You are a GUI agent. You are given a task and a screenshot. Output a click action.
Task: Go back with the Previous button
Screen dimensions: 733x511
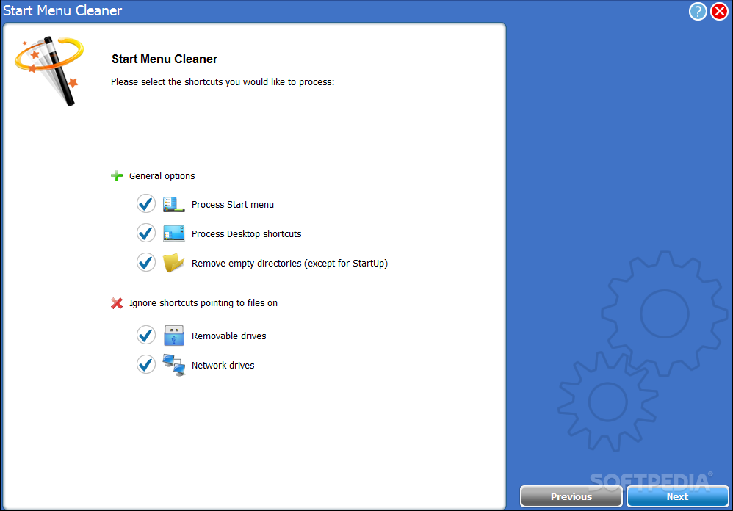pyautogui.click(x=571, y=496)
